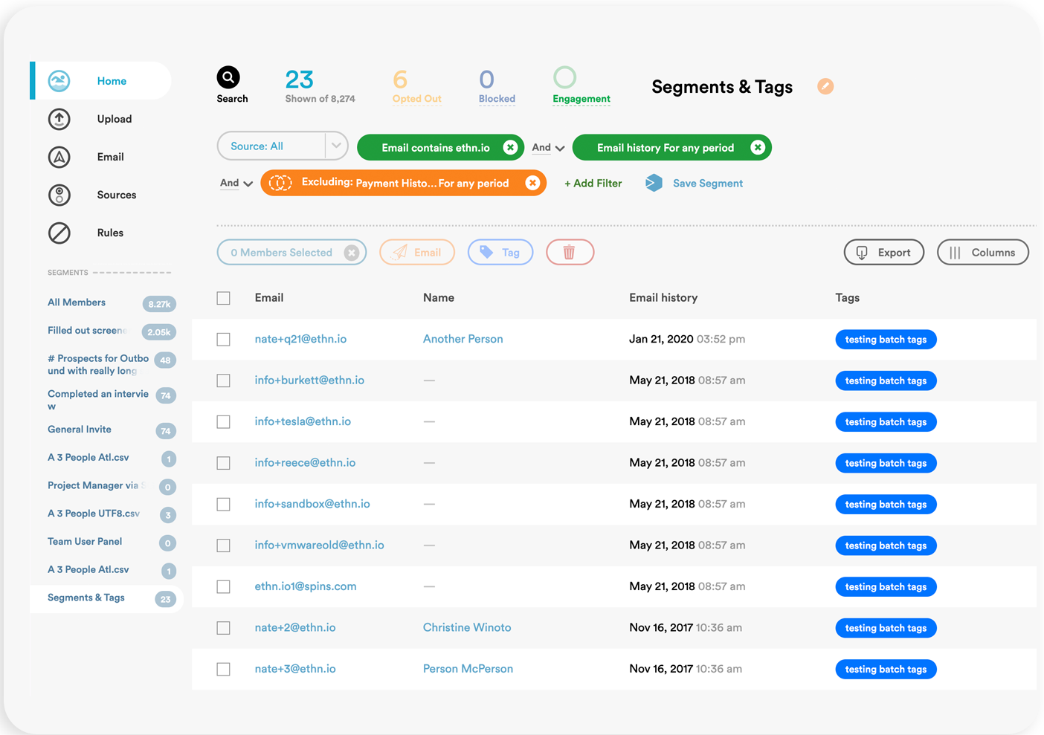The image size is (1044, 735).
Task: Select the Upload icon in the sidebar
Action: (x=59, y=119)
